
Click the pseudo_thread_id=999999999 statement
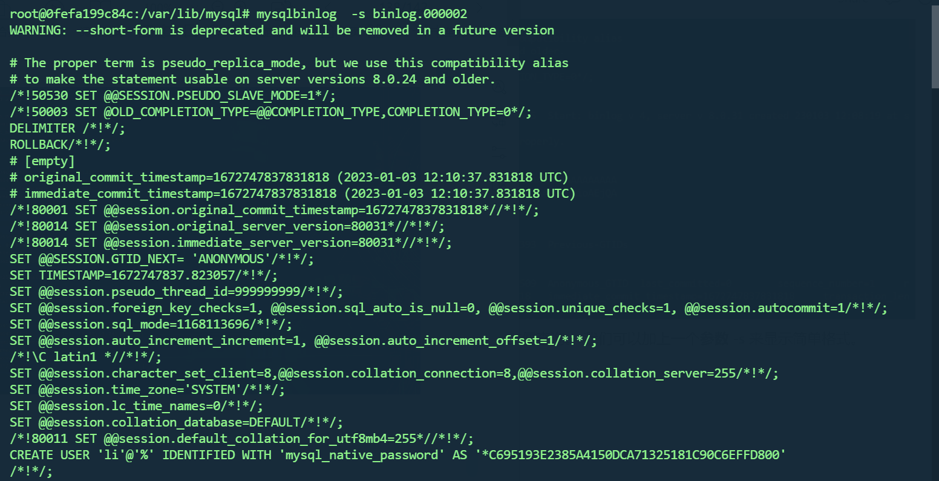click(176, 292)
